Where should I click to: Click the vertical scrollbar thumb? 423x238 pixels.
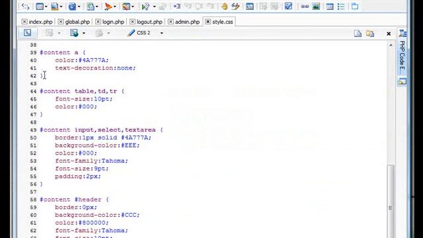click(x=391, y=201)
